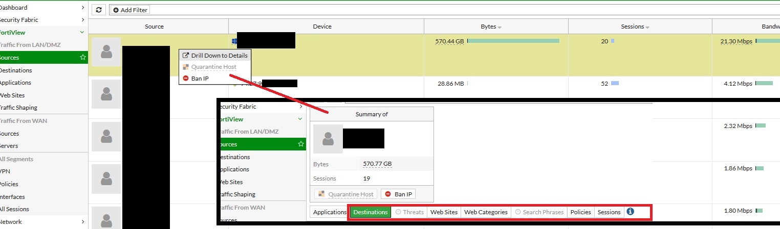Click the user avatar in the 1.86 Mbps row
Screen dimensions: 780x229
pyautogui.click(x=106, y=179)
